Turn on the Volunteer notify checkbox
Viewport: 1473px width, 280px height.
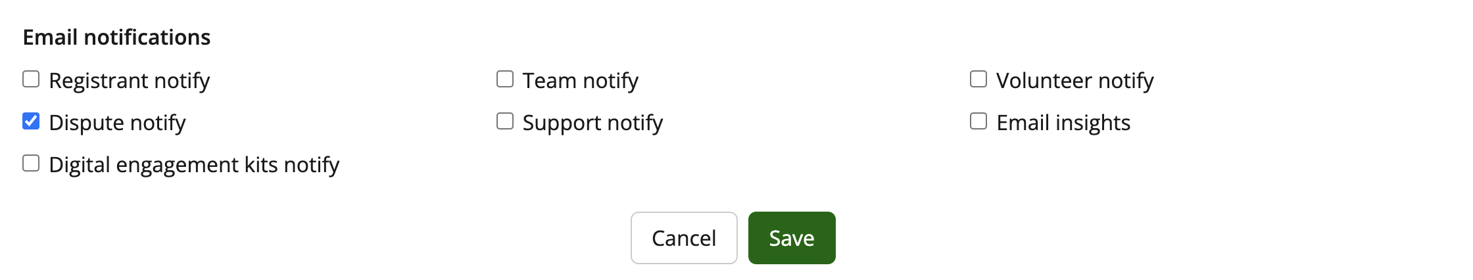pyautogui.click(x=978, y=80)
